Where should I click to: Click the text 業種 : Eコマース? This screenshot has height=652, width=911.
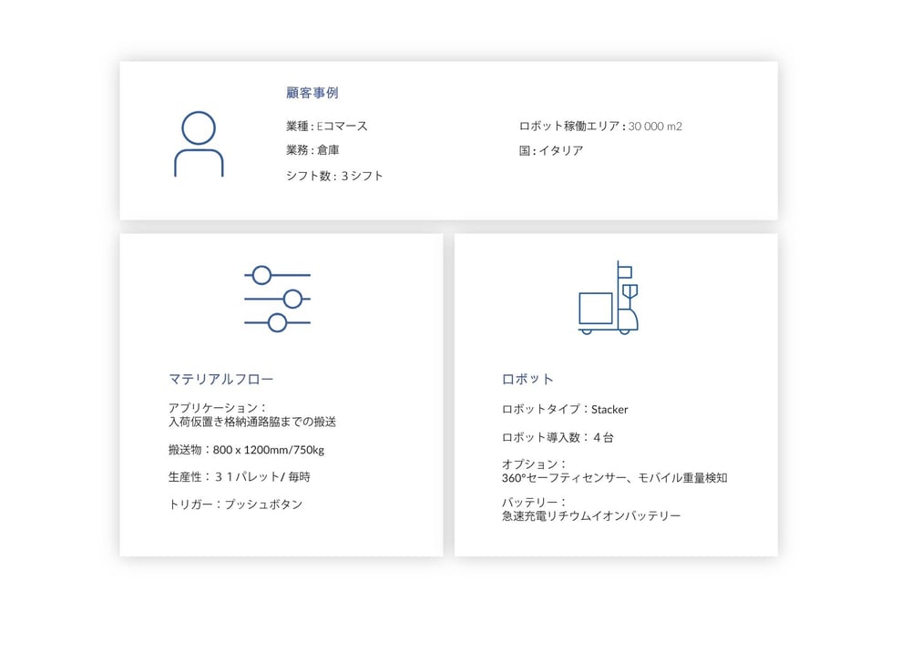click(326, 126)
